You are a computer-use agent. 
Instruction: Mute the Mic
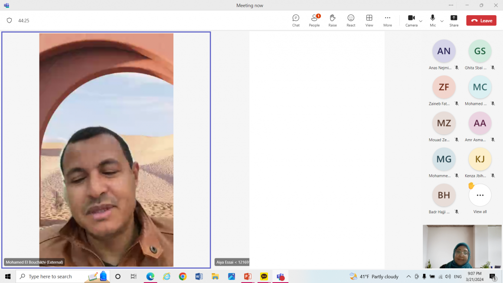point(433,20)
